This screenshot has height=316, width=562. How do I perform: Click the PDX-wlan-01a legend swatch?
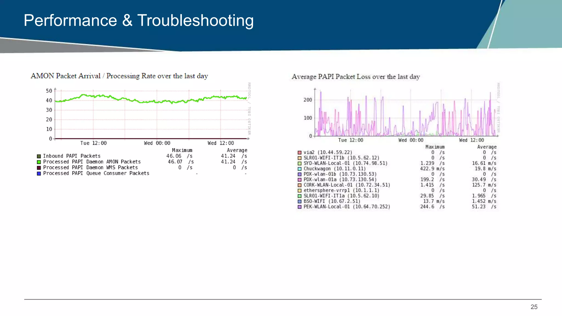click(x=300, y=180)
